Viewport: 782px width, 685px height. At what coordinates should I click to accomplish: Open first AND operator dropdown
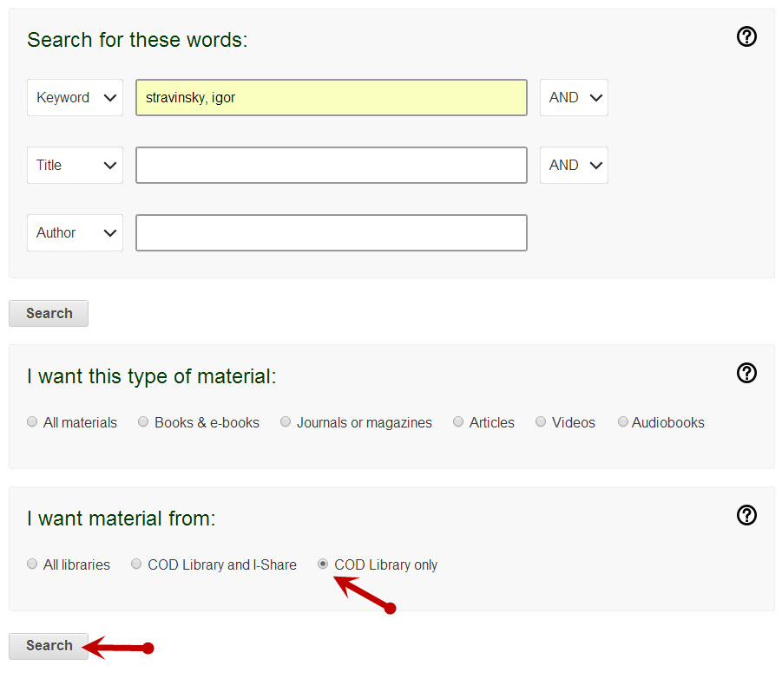point(574,98)
